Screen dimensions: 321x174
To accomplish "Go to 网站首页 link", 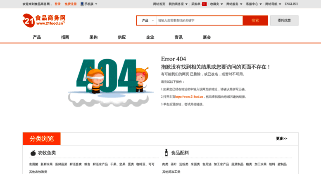I will 159,4.
